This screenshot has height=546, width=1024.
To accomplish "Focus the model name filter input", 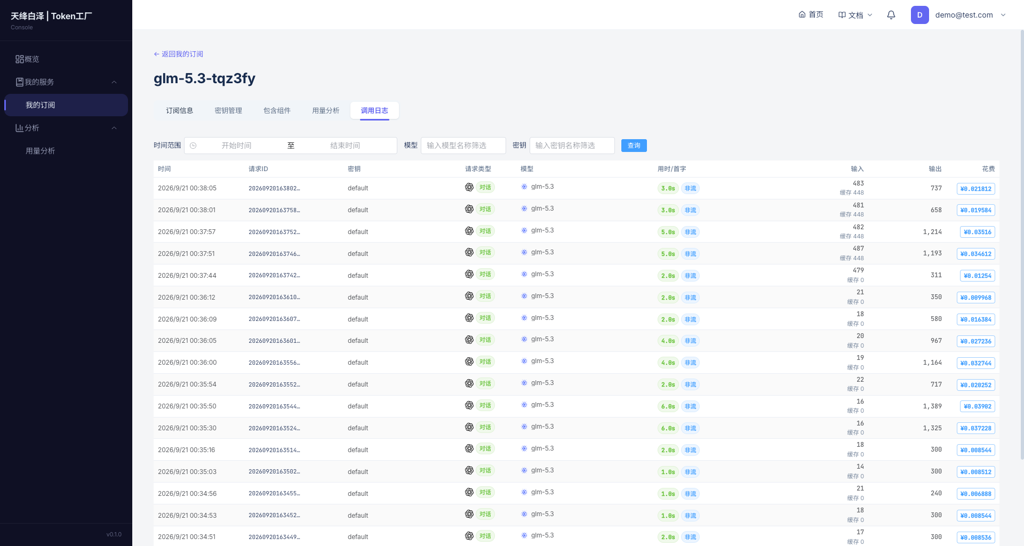I will (x=463, y=146).
